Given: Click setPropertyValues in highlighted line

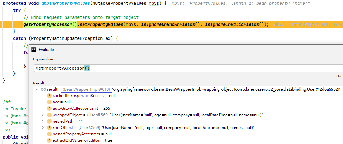Looking at the screenshot, I should (x=101, y=24).
